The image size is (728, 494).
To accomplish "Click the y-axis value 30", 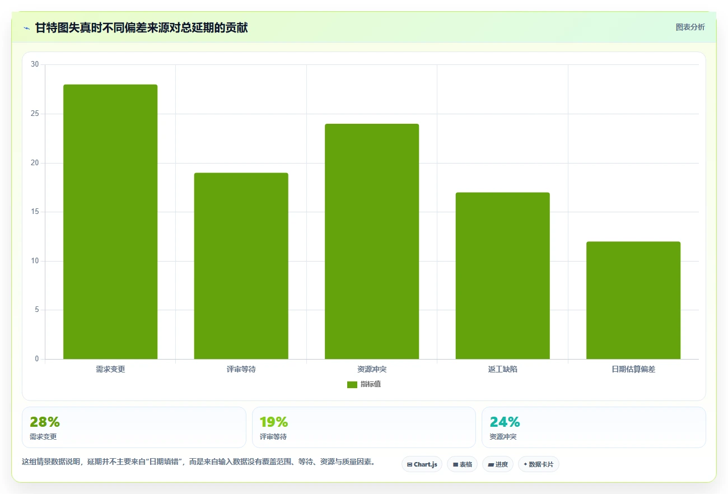I will pos(35,64).
